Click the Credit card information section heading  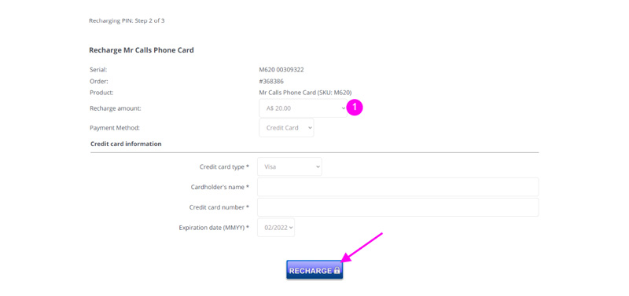point(126,144)
